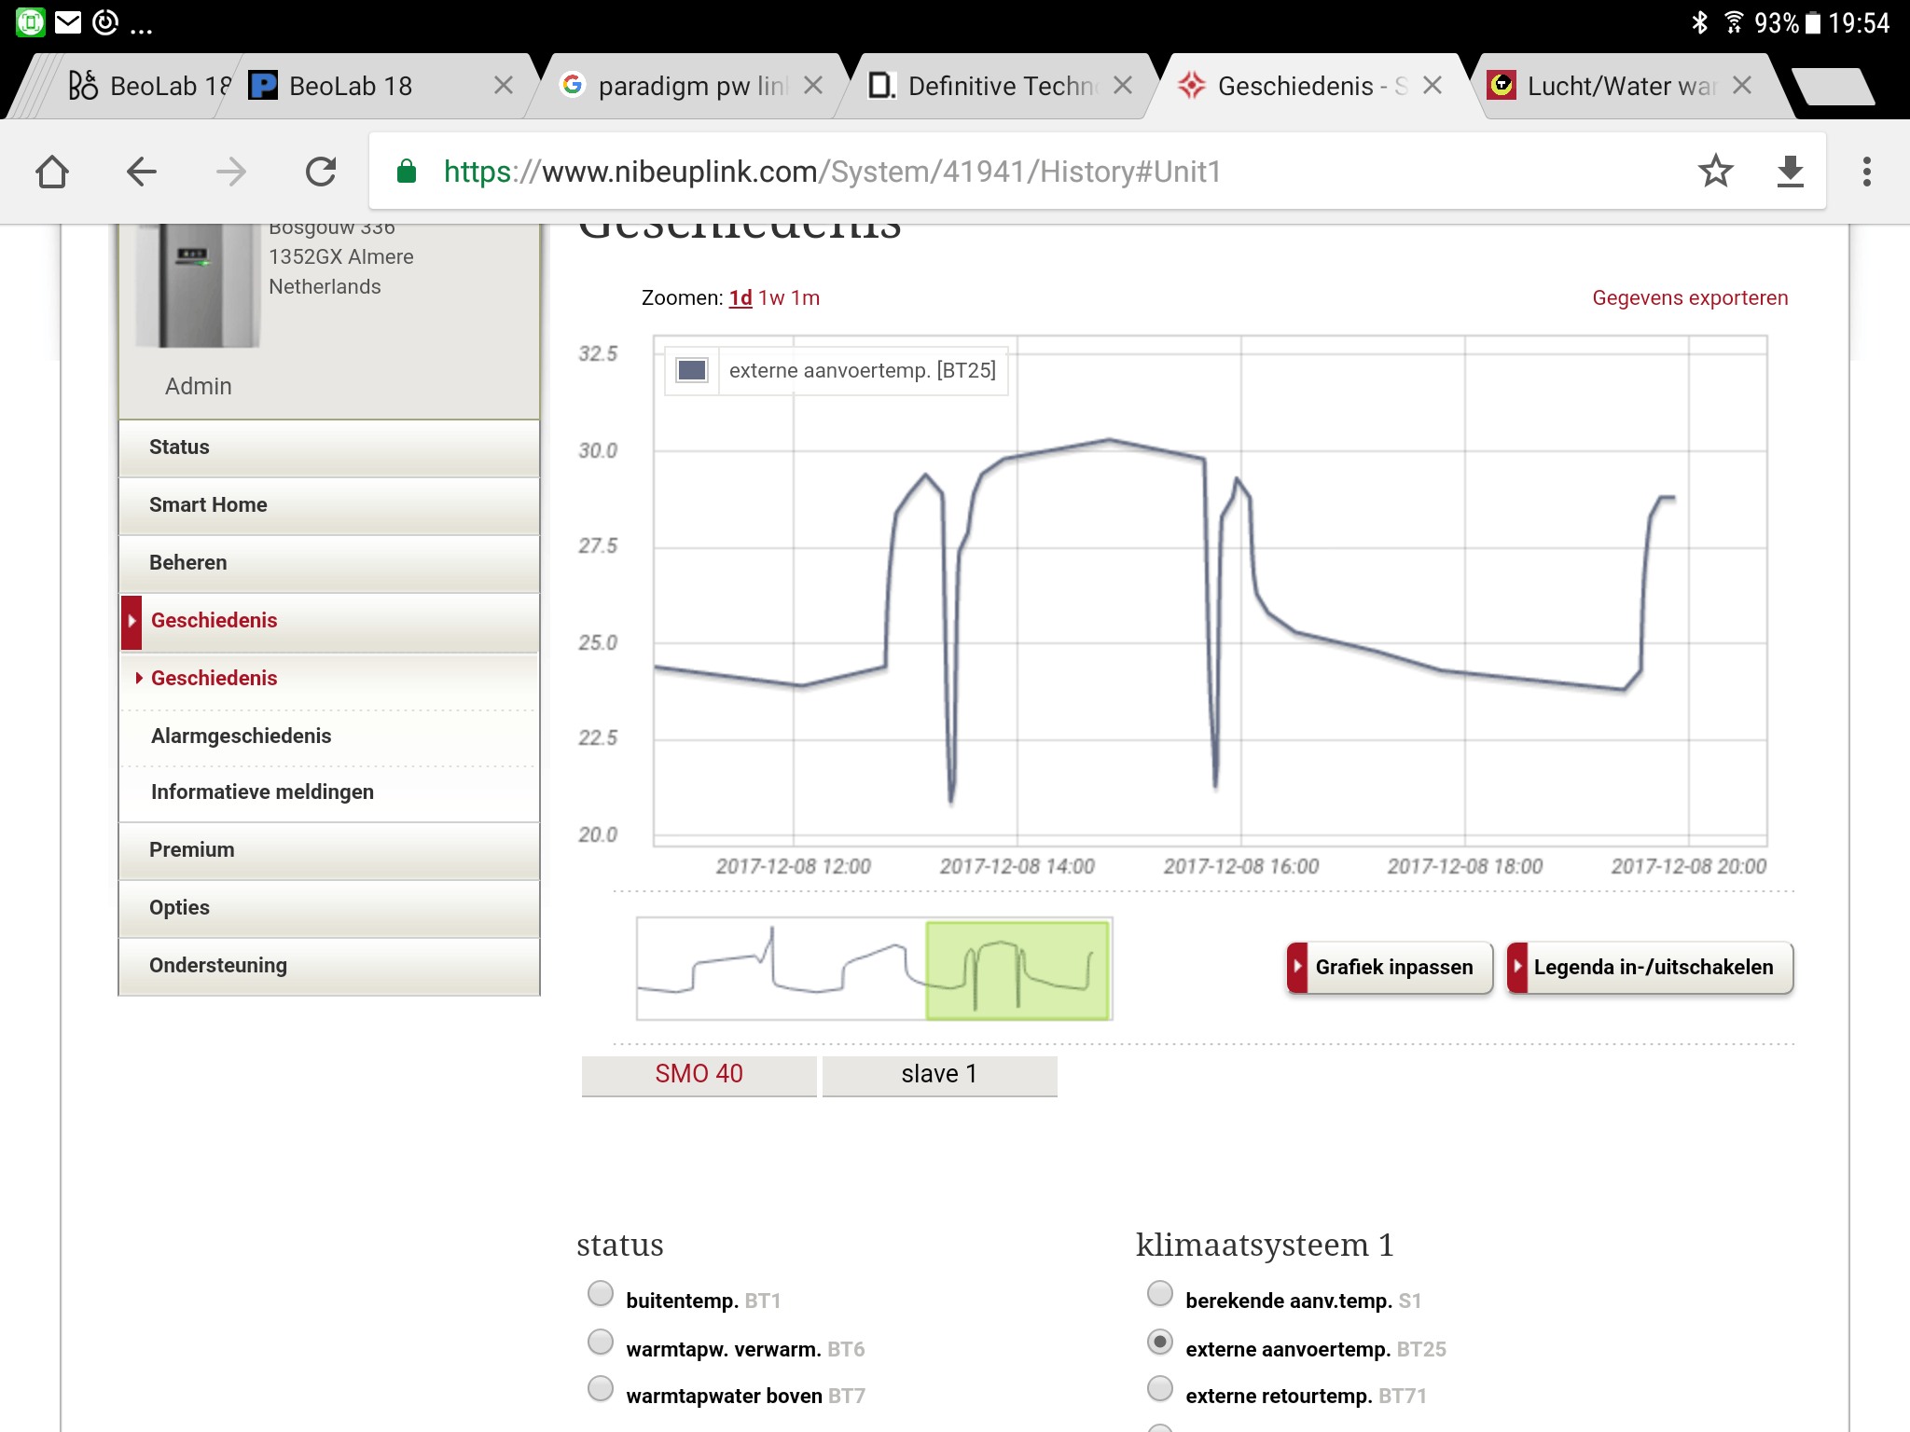Close the paradigm pw tab

click(813, 86)
